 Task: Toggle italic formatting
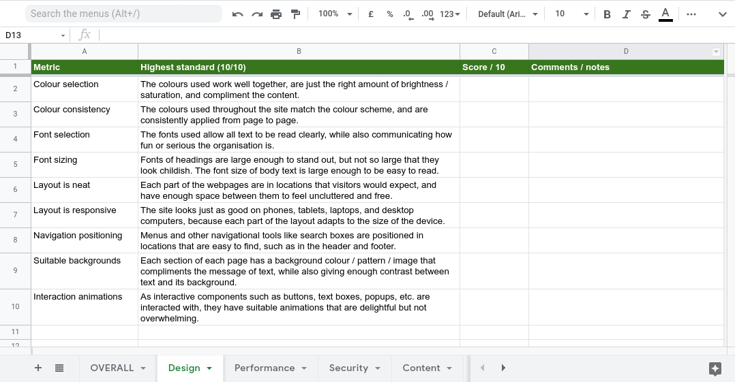click(626, 14)
